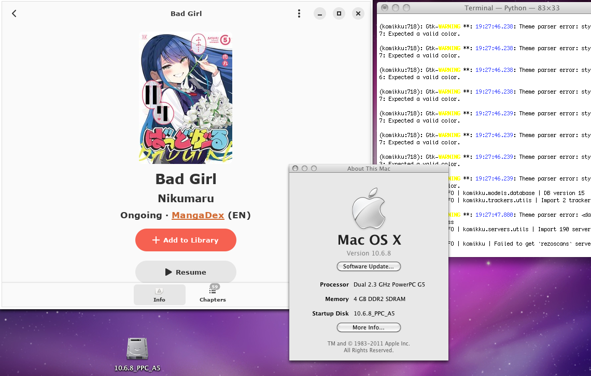Click the 59 chapters count badge

coord(215,287)
